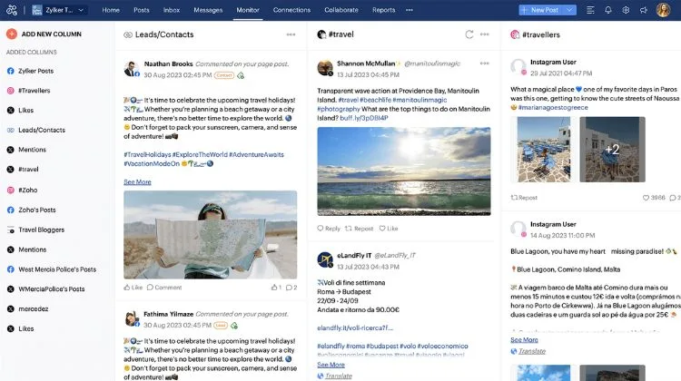Refresh the #travel column
Screen dimensions: 681x381
click(469, 34)
